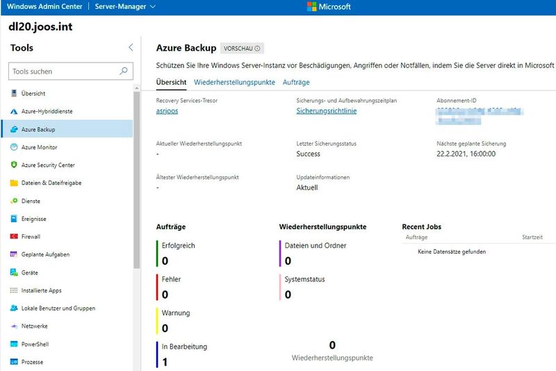Open the asrjoos vault link
Screen dimensions: 556x371
point(167,111)
